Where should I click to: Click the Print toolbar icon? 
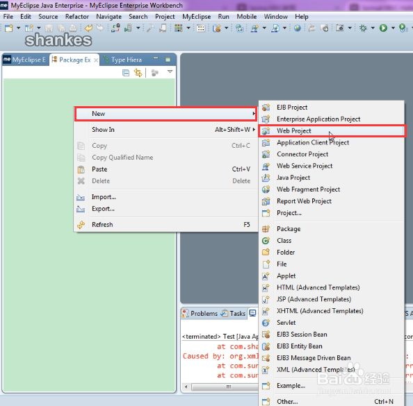73,28
